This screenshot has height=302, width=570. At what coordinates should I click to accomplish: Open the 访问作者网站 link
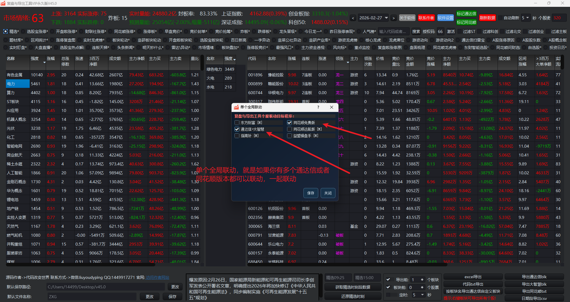click(157, 277)
